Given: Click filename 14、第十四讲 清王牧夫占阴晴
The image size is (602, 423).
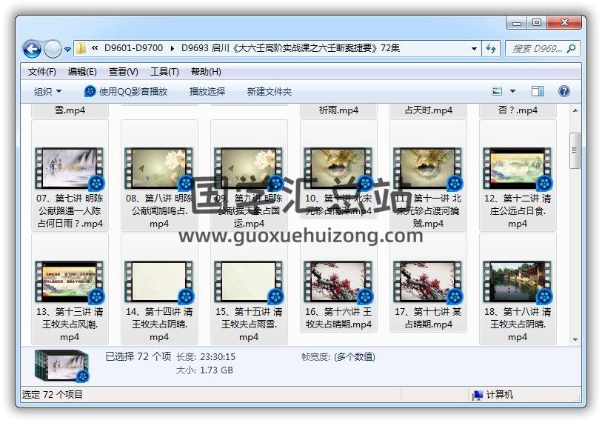Looking at the screenshot, I should tap(159, 324).
